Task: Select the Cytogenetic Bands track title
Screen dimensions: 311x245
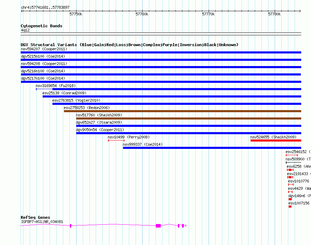Action: 42,26
